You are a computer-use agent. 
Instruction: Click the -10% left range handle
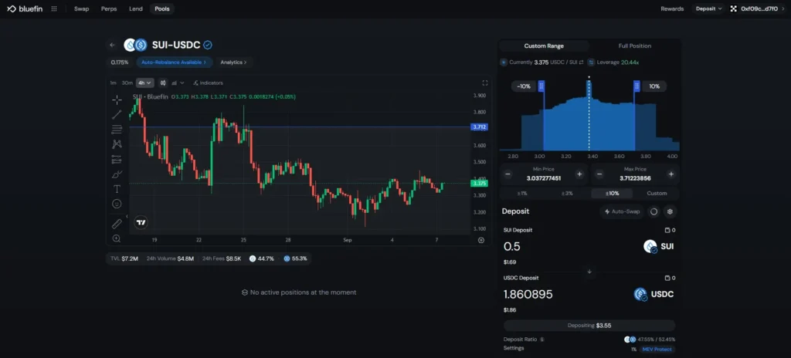(541, 86)
